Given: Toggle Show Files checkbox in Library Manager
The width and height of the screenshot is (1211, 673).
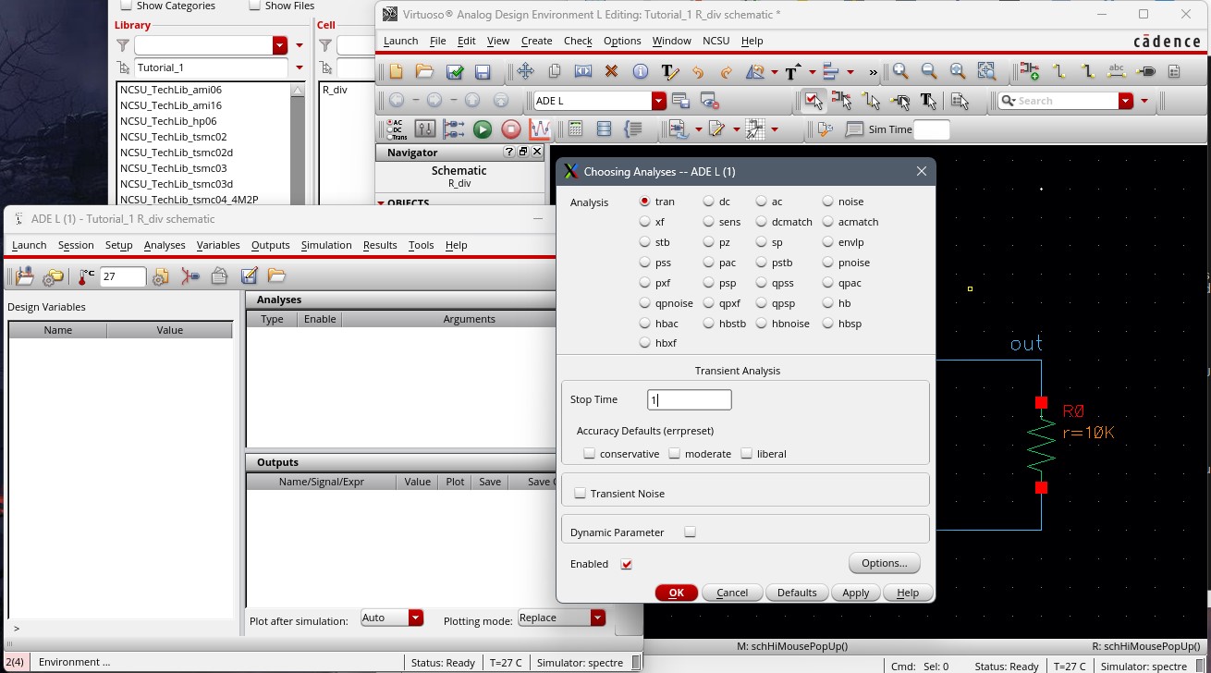Looking at the screenshot, I should tap(254, 6).
